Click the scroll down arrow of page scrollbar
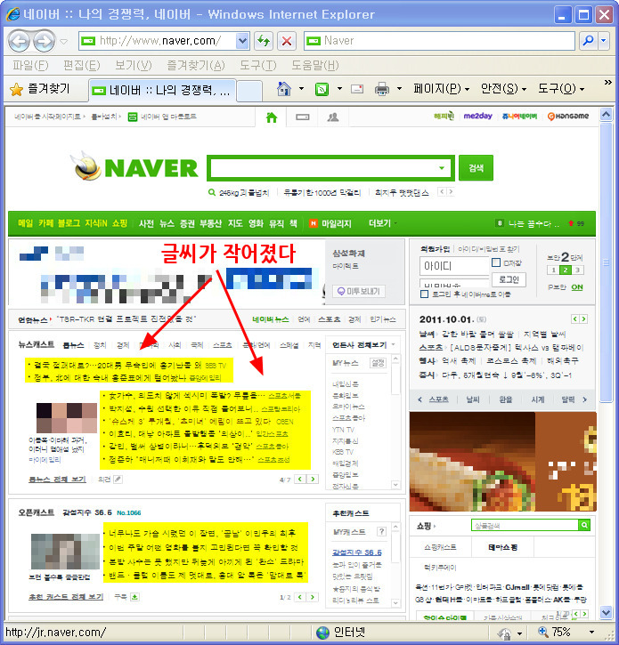The image size is (619, 645). pos(606,612)
